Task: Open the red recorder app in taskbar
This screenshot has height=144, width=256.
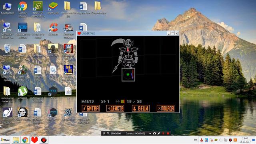Action: 44,140
